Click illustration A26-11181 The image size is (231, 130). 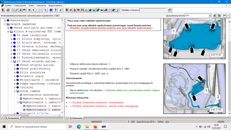click(195, 39)
